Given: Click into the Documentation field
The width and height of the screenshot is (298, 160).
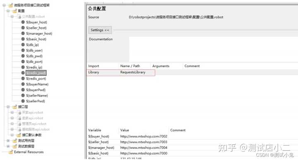Looking at the screenshot, I should (x=214, y=49).
